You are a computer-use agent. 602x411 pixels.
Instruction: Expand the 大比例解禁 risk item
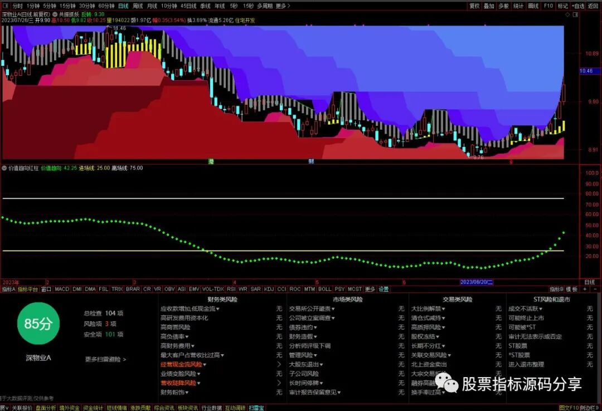click(428, 309)
